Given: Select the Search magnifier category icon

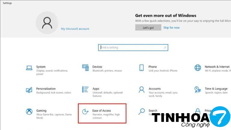Looking at the screenshot, I should pyautogui.click(x=142, y=112).
